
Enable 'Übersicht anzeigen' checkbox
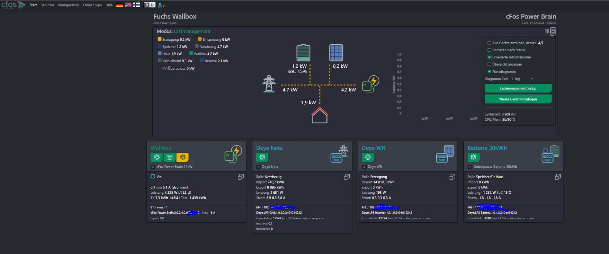point(489,64)
